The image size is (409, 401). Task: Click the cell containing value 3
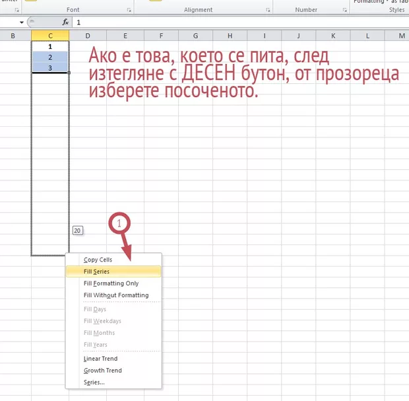click(x=50, y=67)
